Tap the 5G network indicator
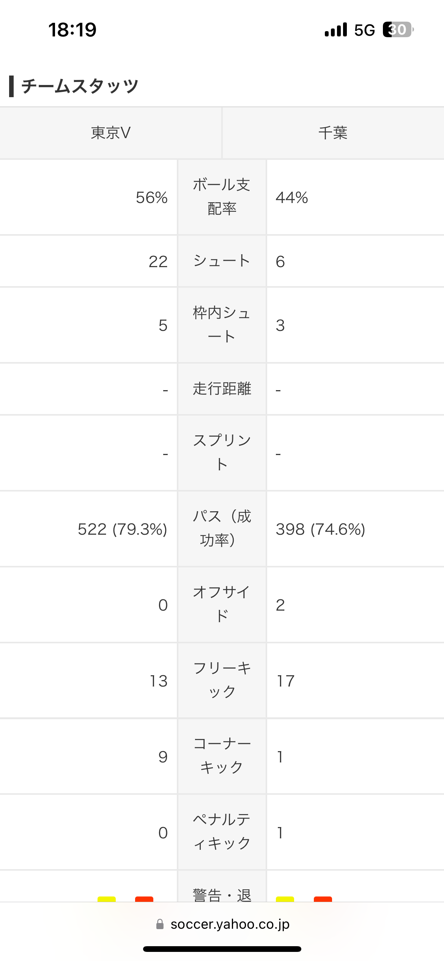Screen dimensions: 444x961 (364, 30)
